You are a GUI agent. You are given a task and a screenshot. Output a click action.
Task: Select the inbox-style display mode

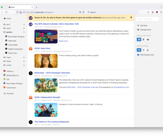(148, 39)
